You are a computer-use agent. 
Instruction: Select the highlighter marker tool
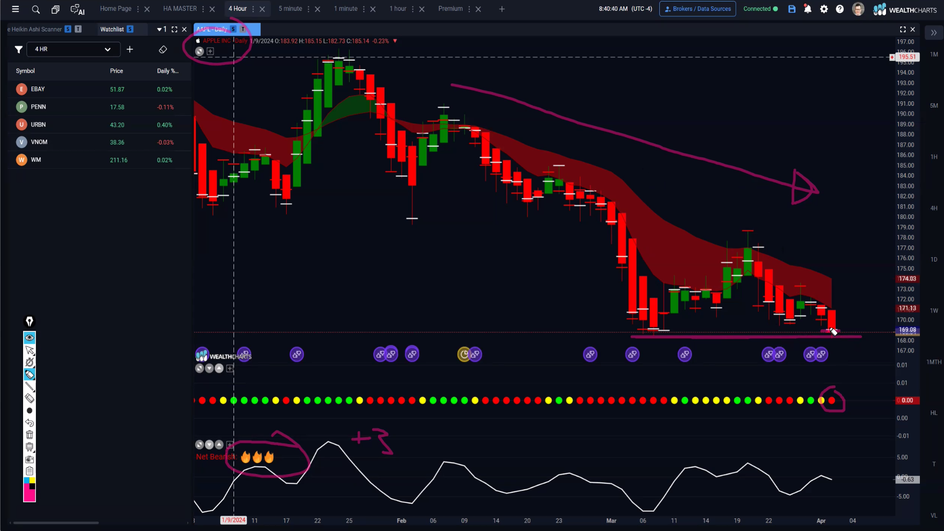(29, 375)
